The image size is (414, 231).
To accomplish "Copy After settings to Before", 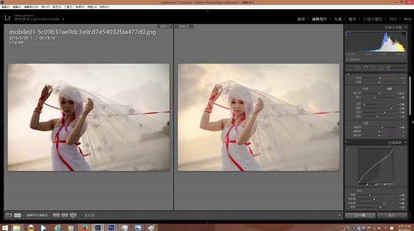I will point(64,215).
